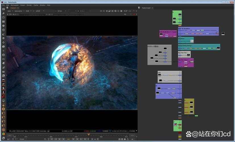Click the frame increment field showing 10
The height and width of the screenshot is (142, 235).
95,139
